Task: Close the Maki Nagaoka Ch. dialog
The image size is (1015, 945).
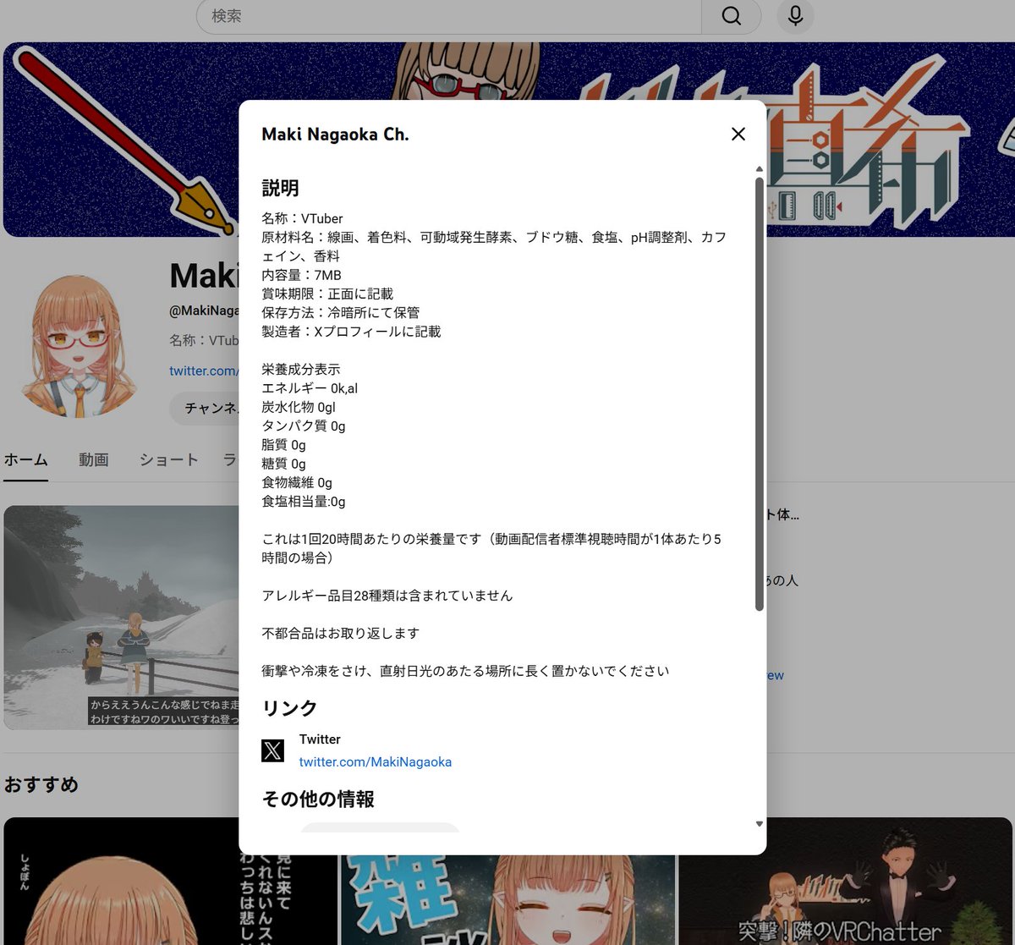Action: 738,134
